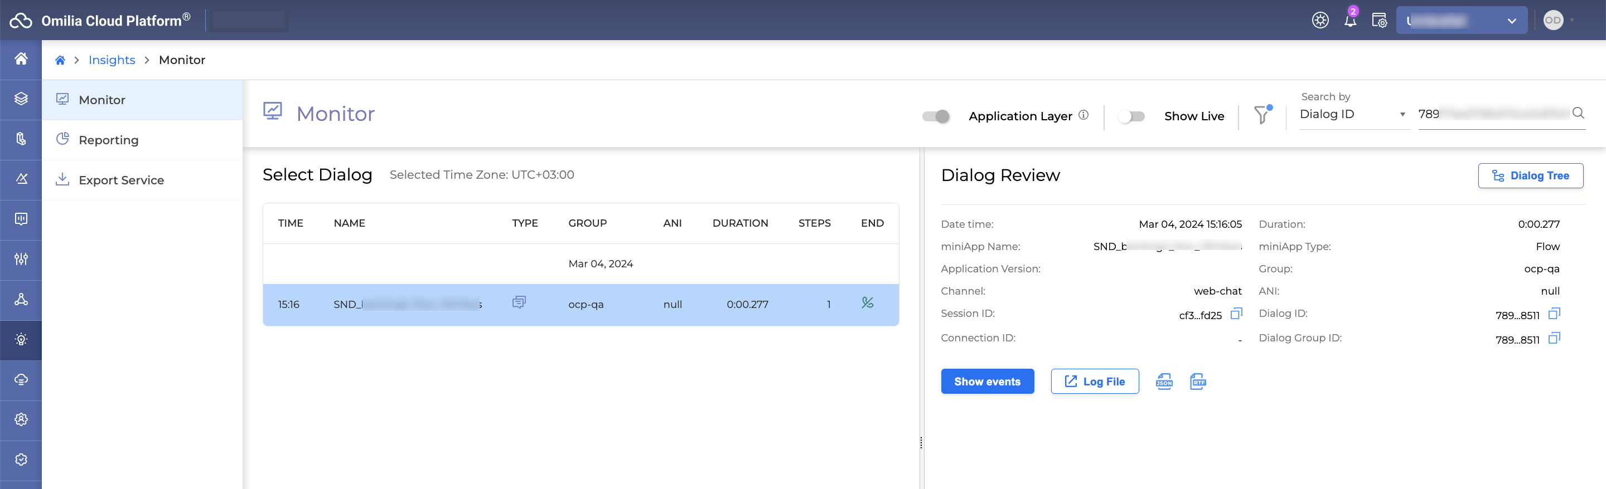Click the Dialog ID search input field
This screenshot has width=1606, height=489.
1493,114
